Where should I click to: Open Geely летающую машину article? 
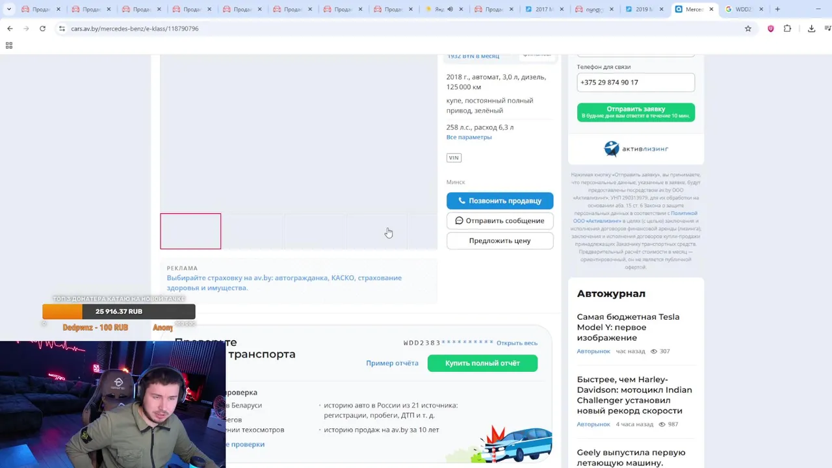pyautogui.click(x=631, y=458)
